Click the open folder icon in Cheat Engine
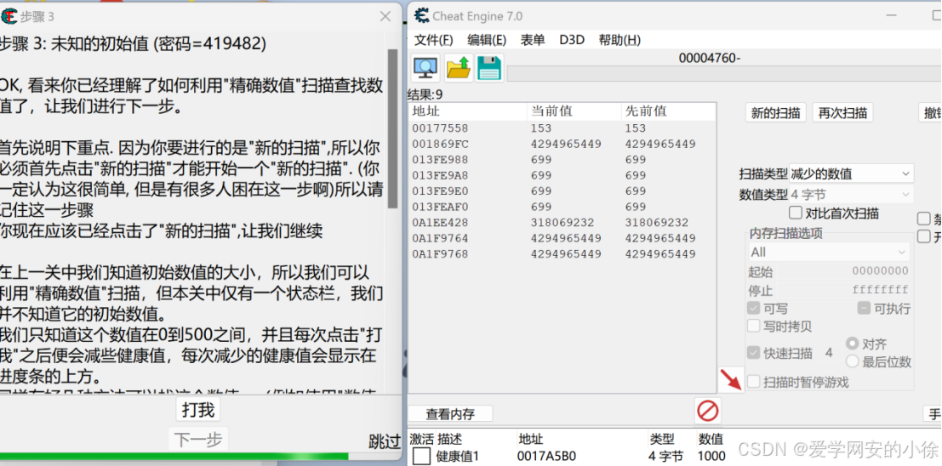Viewport: 942px width, 466px height. click(x=459, y=67)
